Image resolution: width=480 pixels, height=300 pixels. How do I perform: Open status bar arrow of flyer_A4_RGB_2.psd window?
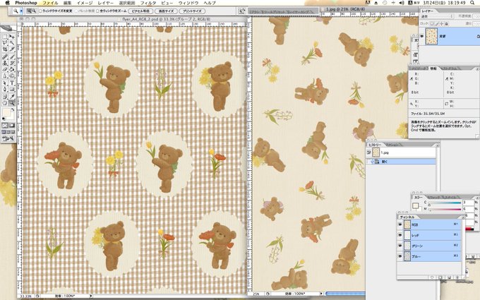point(91,296)
